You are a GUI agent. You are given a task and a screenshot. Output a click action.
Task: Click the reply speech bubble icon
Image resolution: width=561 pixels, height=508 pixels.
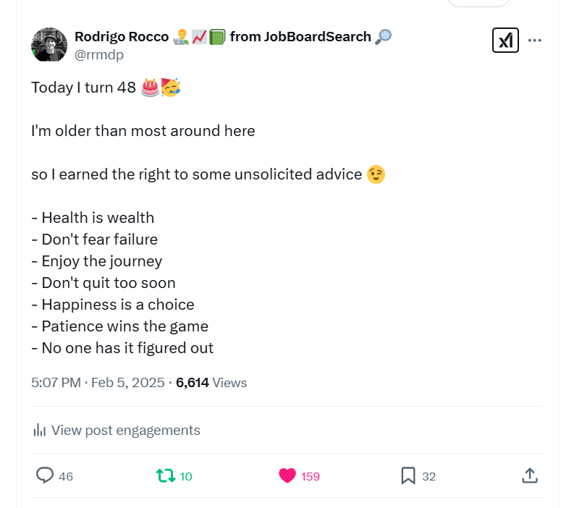[45, 475]
